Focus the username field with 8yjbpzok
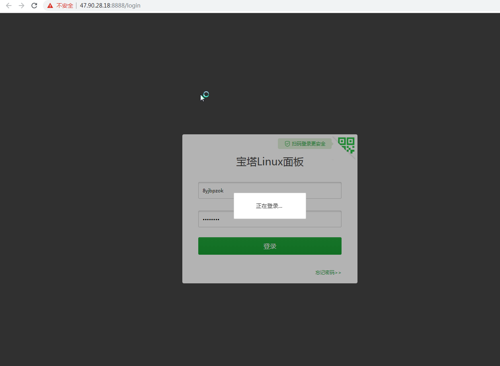 270,190
